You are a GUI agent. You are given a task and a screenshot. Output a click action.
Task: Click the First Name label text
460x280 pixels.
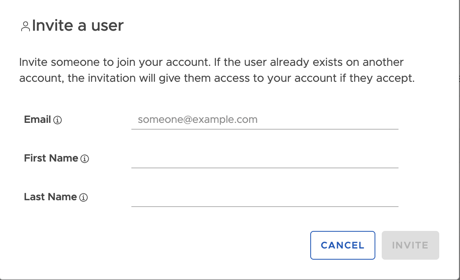(51, 158)
